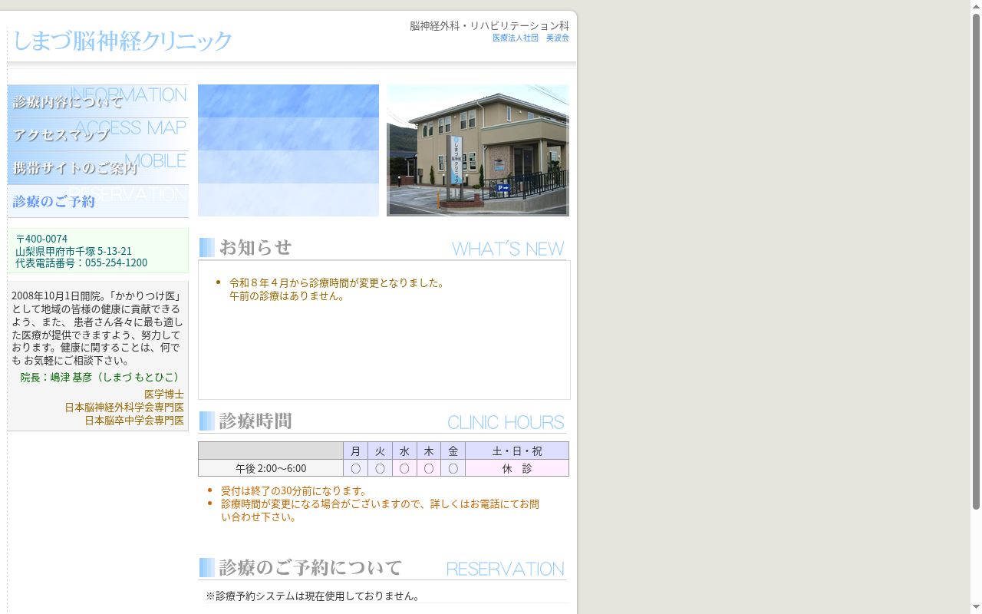
Task: Click the 診療時間 section heading
Action: pos(255,421)
